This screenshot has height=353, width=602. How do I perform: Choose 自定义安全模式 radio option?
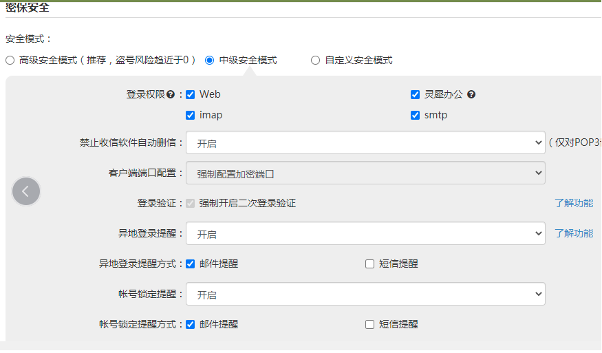click(x=315, y=61)
